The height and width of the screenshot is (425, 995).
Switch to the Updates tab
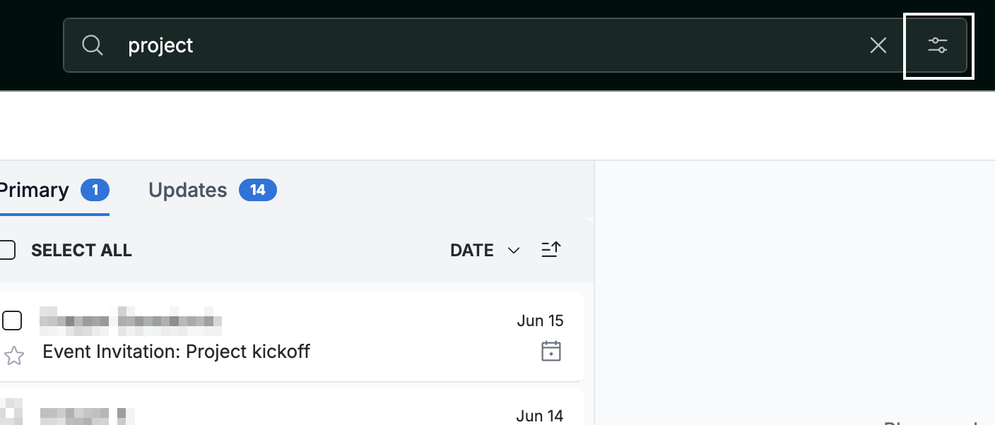pyautogui.click(x=188, y=190)
